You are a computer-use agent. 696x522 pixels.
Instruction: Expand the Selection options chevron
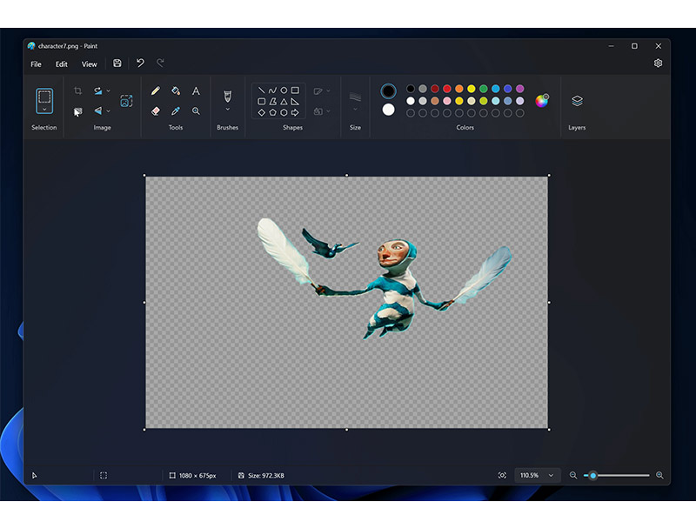point(44,110)
